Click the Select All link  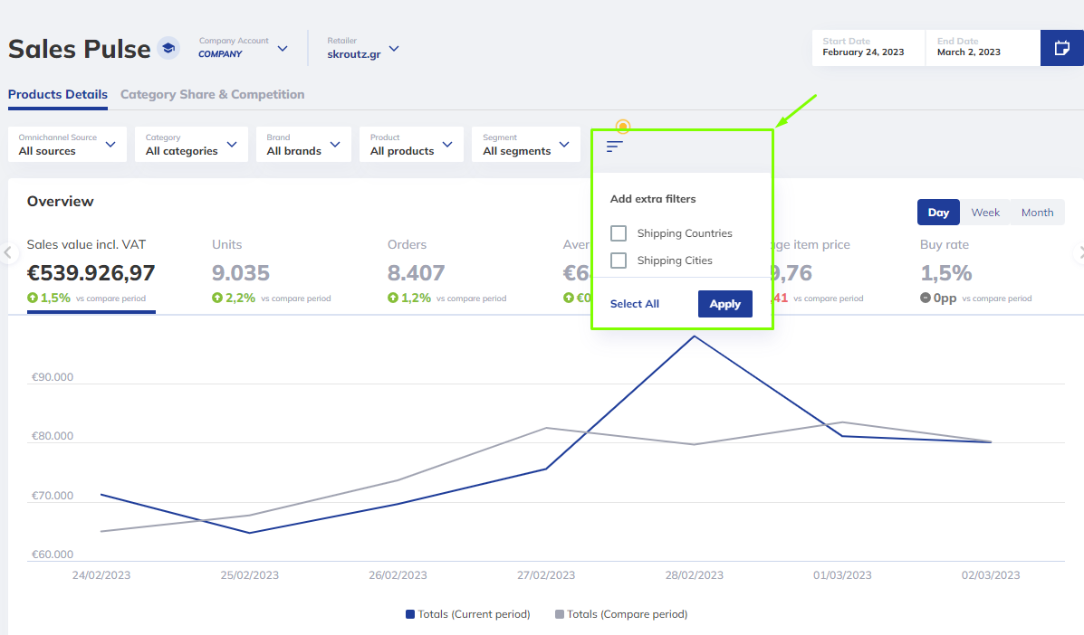pos(635,304)
